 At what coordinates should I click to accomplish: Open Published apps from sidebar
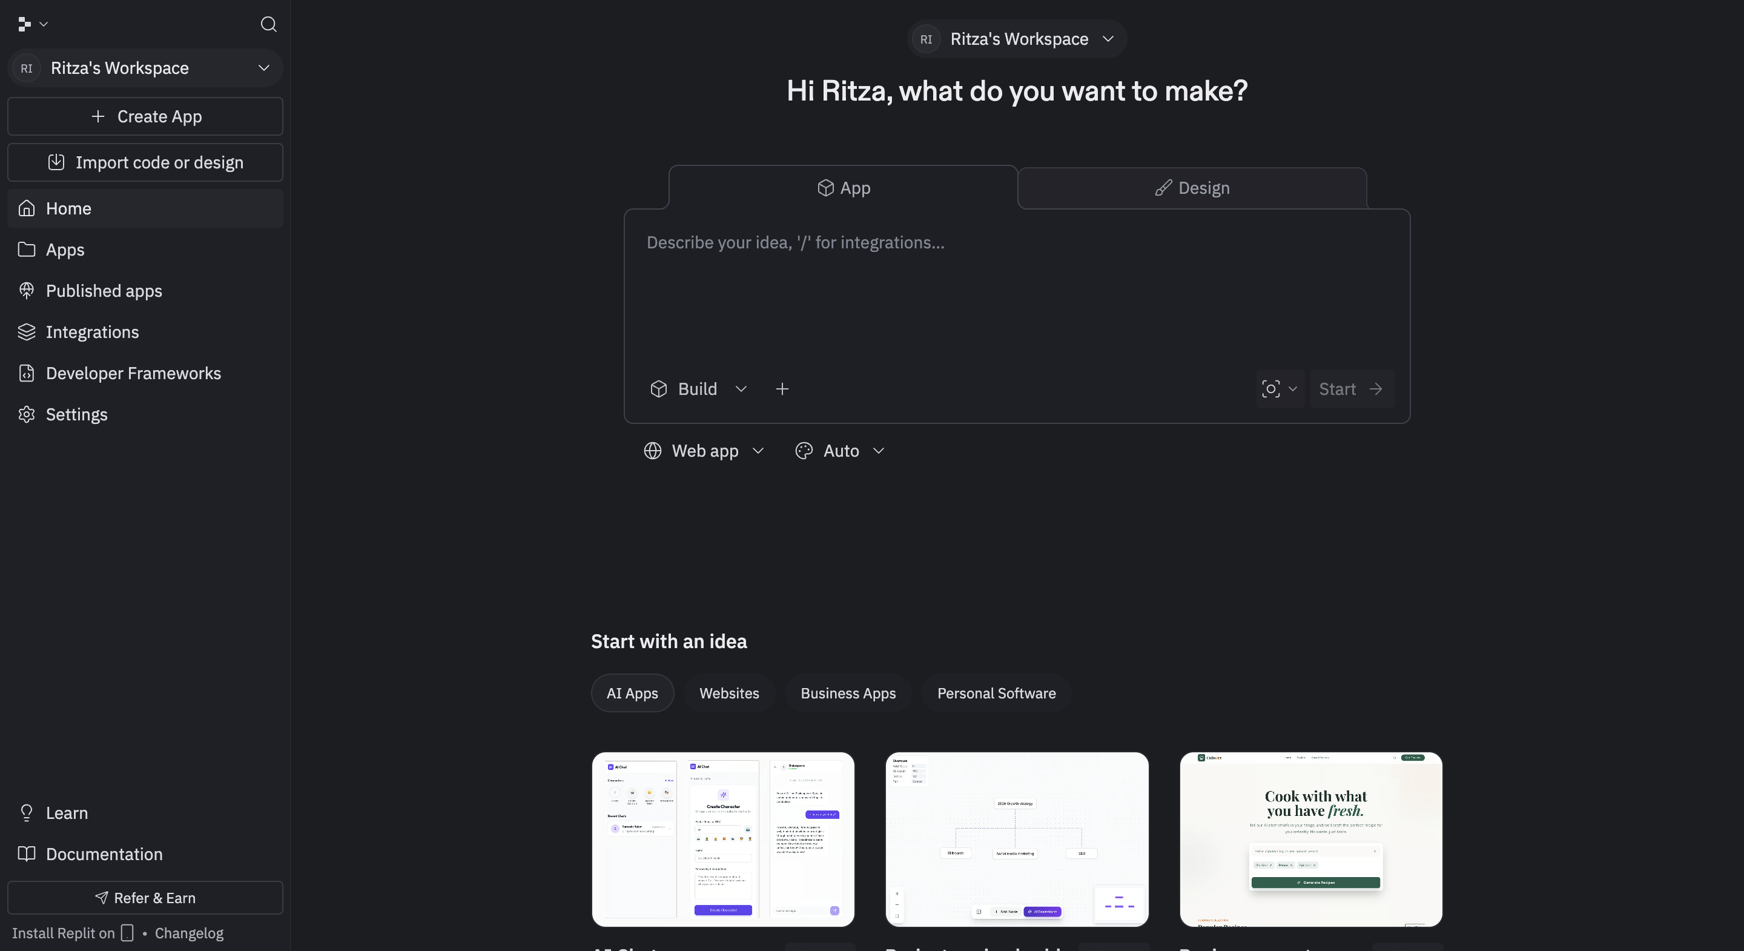coord(104,291)
